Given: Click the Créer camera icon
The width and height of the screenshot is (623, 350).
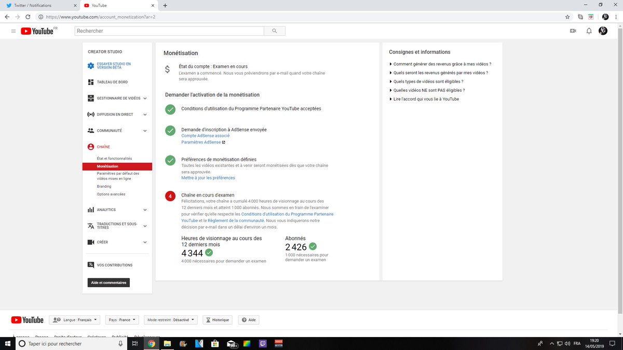Looking at the screenshot, I should 90,242.
